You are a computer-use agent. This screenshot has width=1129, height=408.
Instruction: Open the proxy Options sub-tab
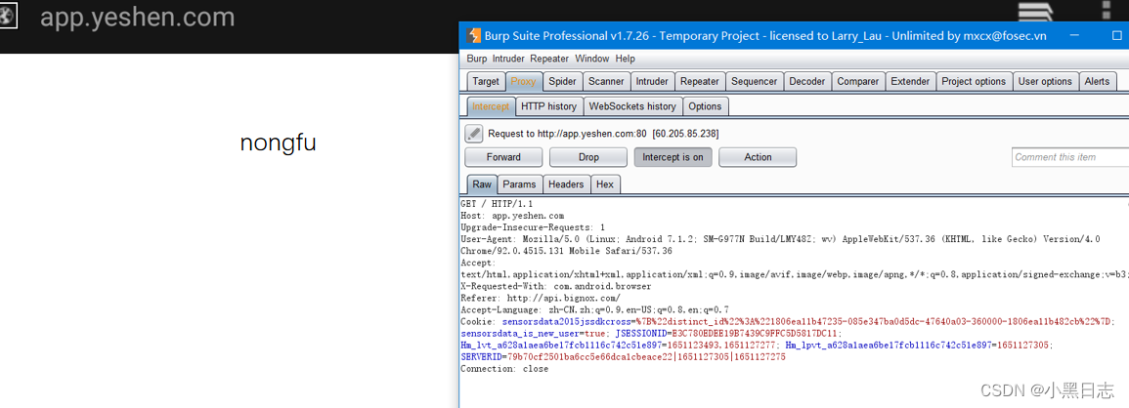click(705, 105)
